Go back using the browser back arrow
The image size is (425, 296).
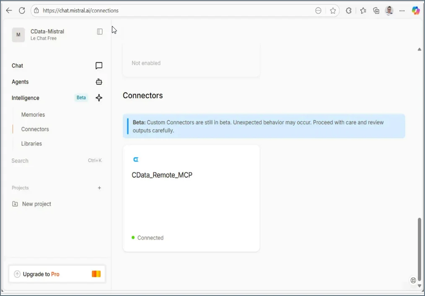pyautogui.click(x=9, y=10)
